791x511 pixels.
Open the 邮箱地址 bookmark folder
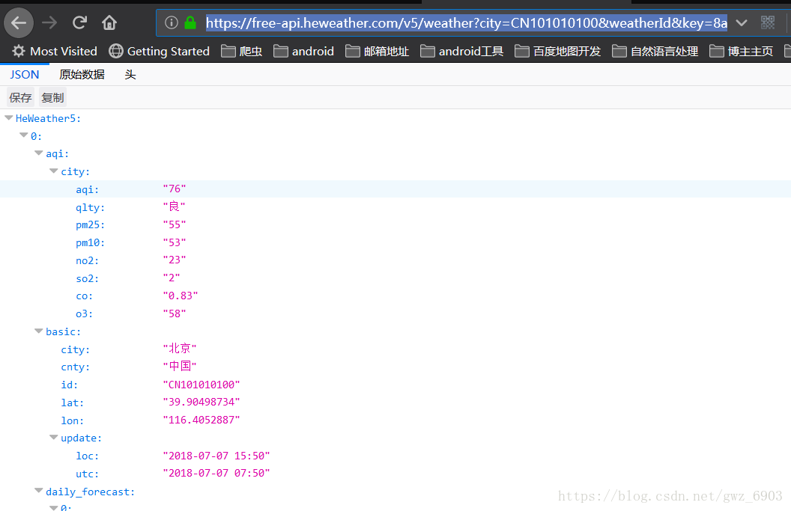click(x=378, y=52)
